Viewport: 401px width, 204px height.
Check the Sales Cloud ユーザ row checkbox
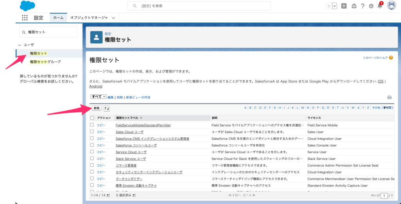point(92,132)
